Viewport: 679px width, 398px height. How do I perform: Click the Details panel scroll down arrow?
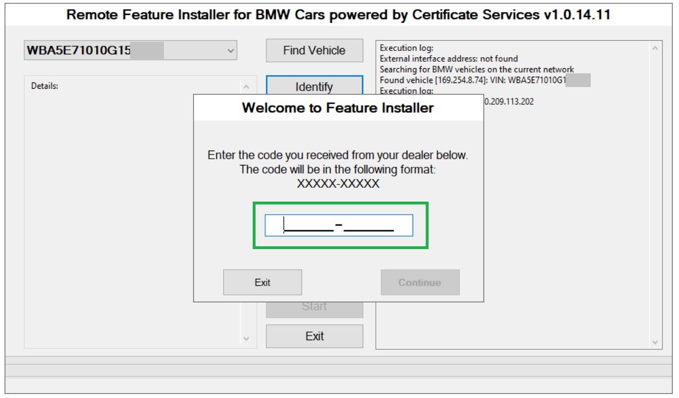pyautogui.click(x=246, y=338)
